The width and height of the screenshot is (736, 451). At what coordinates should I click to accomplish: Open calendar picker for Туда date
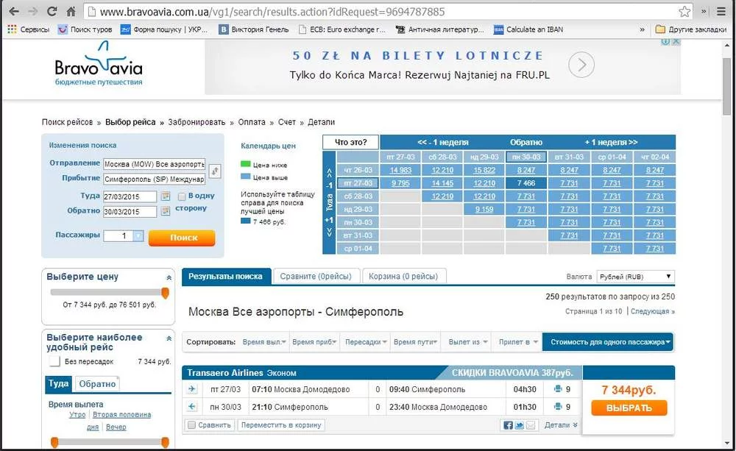(165, 196)
